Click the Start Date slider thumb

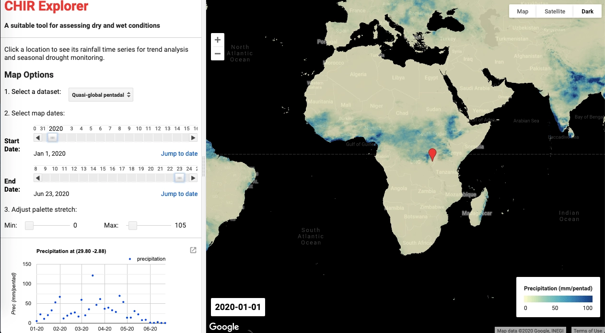[53, 138]
